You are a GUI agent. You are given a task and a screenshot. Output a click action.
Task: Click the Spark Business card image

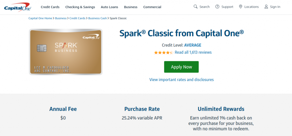click(66, 52)
